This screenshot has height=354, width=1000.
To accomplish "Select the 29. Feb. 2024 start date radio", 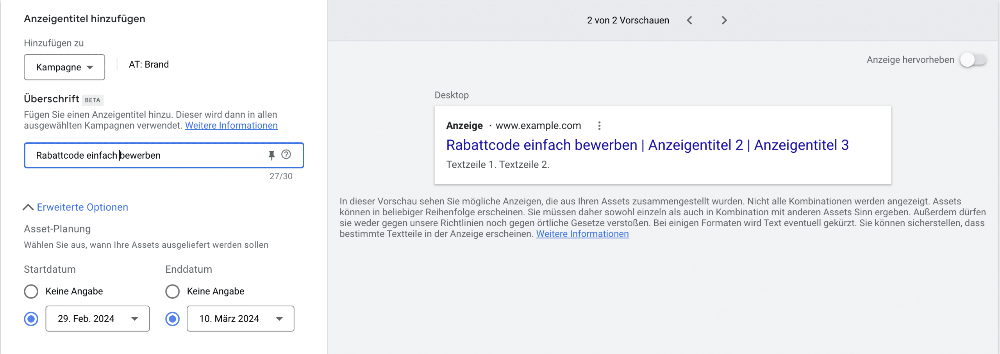I will (31, 319).
